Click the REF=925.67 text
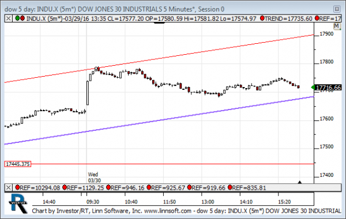Screen dimensions: 346x219 pyautogui.click(x=168, y=188)
